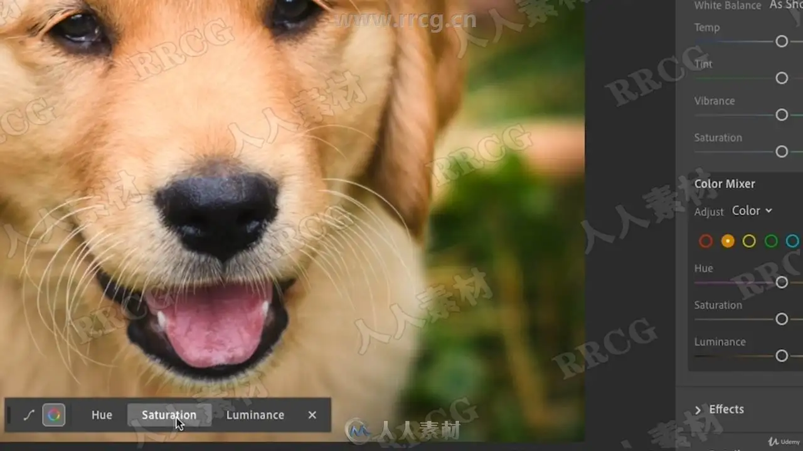Image resolution: width=803 pixels, height=451 pixels.
Task: Click the Saturation slider handle below Vibrance
Action: point(782,152)
